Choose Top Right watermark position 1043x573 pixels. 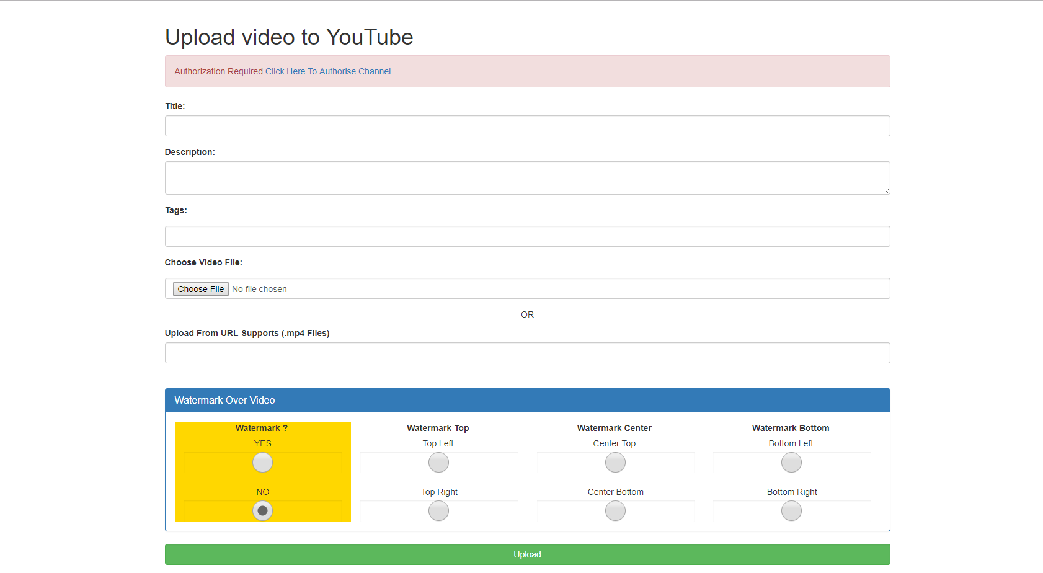click(438, 511)
